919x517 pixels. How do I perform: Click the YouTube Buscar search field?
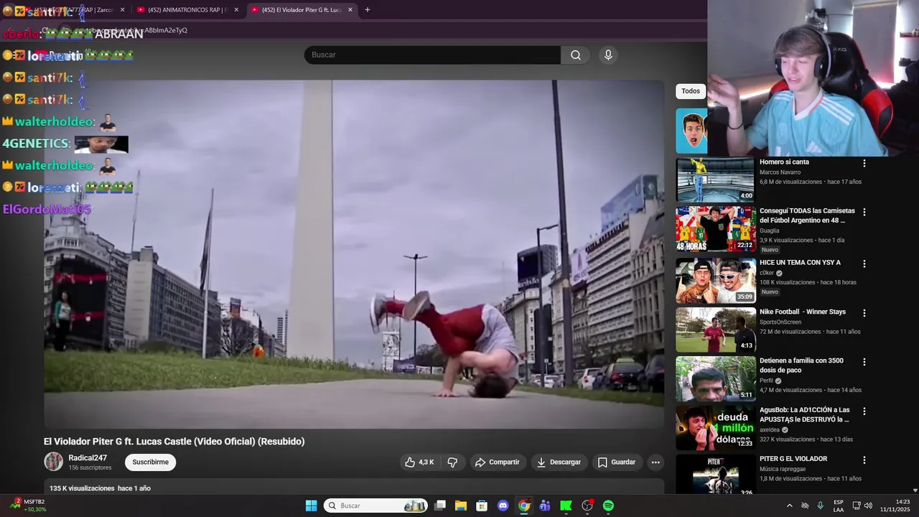pyautogui.click(x=432, y=55)
